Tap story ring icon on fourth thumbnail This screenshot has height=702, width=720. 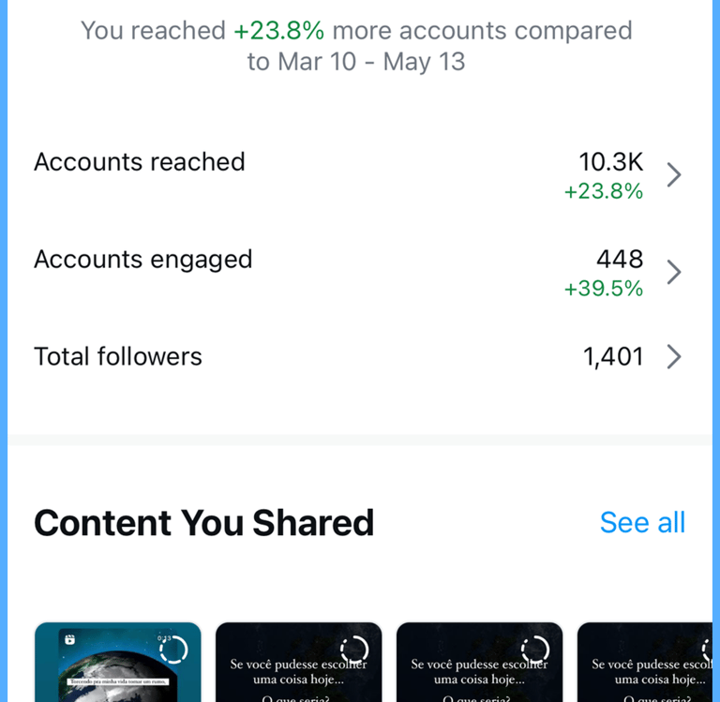pos(705,649)
